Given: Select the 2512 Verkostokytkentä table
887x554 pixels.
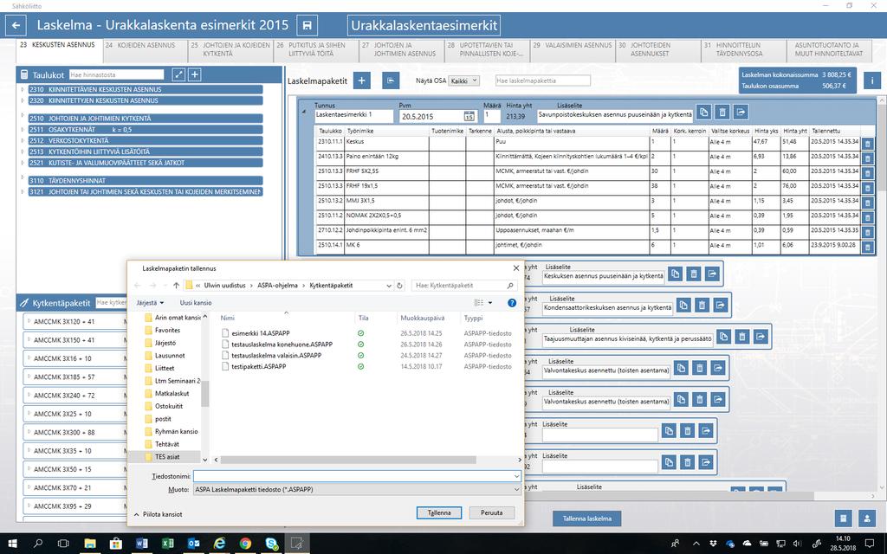Looking at the screenshot, I should coord(146,140).
